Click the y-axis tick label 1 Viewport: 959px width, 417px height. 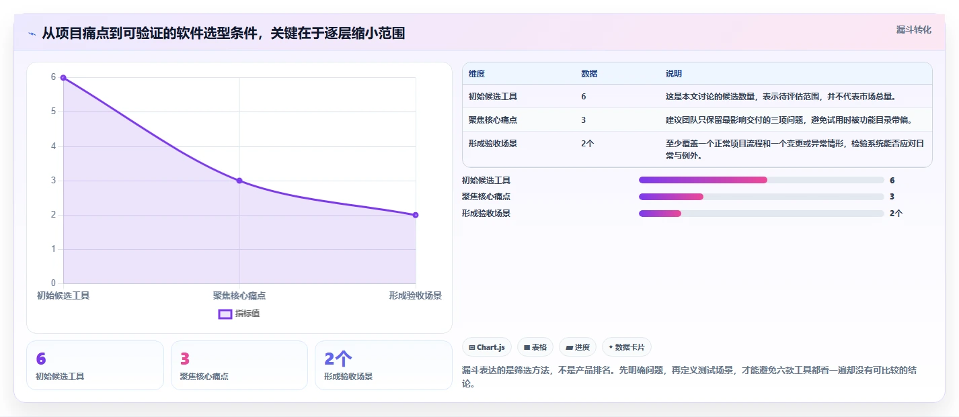pos(54,249)
